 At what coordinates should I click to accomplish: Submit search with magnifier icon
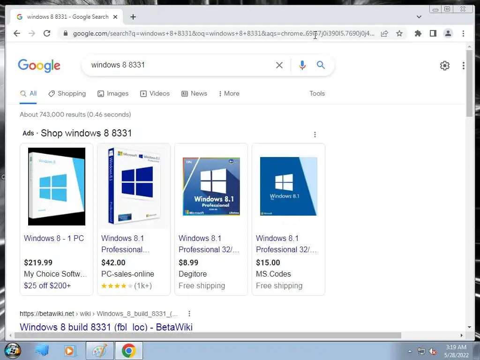tap(321, 65)
